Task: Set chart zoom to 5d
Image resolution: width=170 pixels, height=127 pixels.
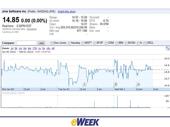Action: click(x=16, y=48)
